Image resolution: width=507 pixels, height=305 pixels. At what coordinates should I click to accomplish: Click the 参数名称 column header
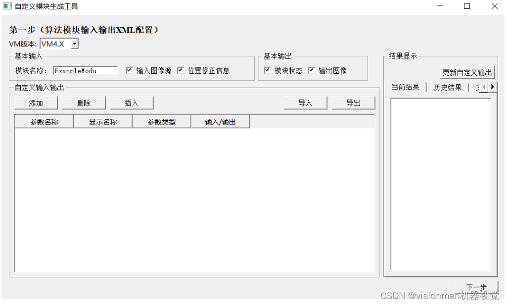pyautogui.click(x=44, y=121)
